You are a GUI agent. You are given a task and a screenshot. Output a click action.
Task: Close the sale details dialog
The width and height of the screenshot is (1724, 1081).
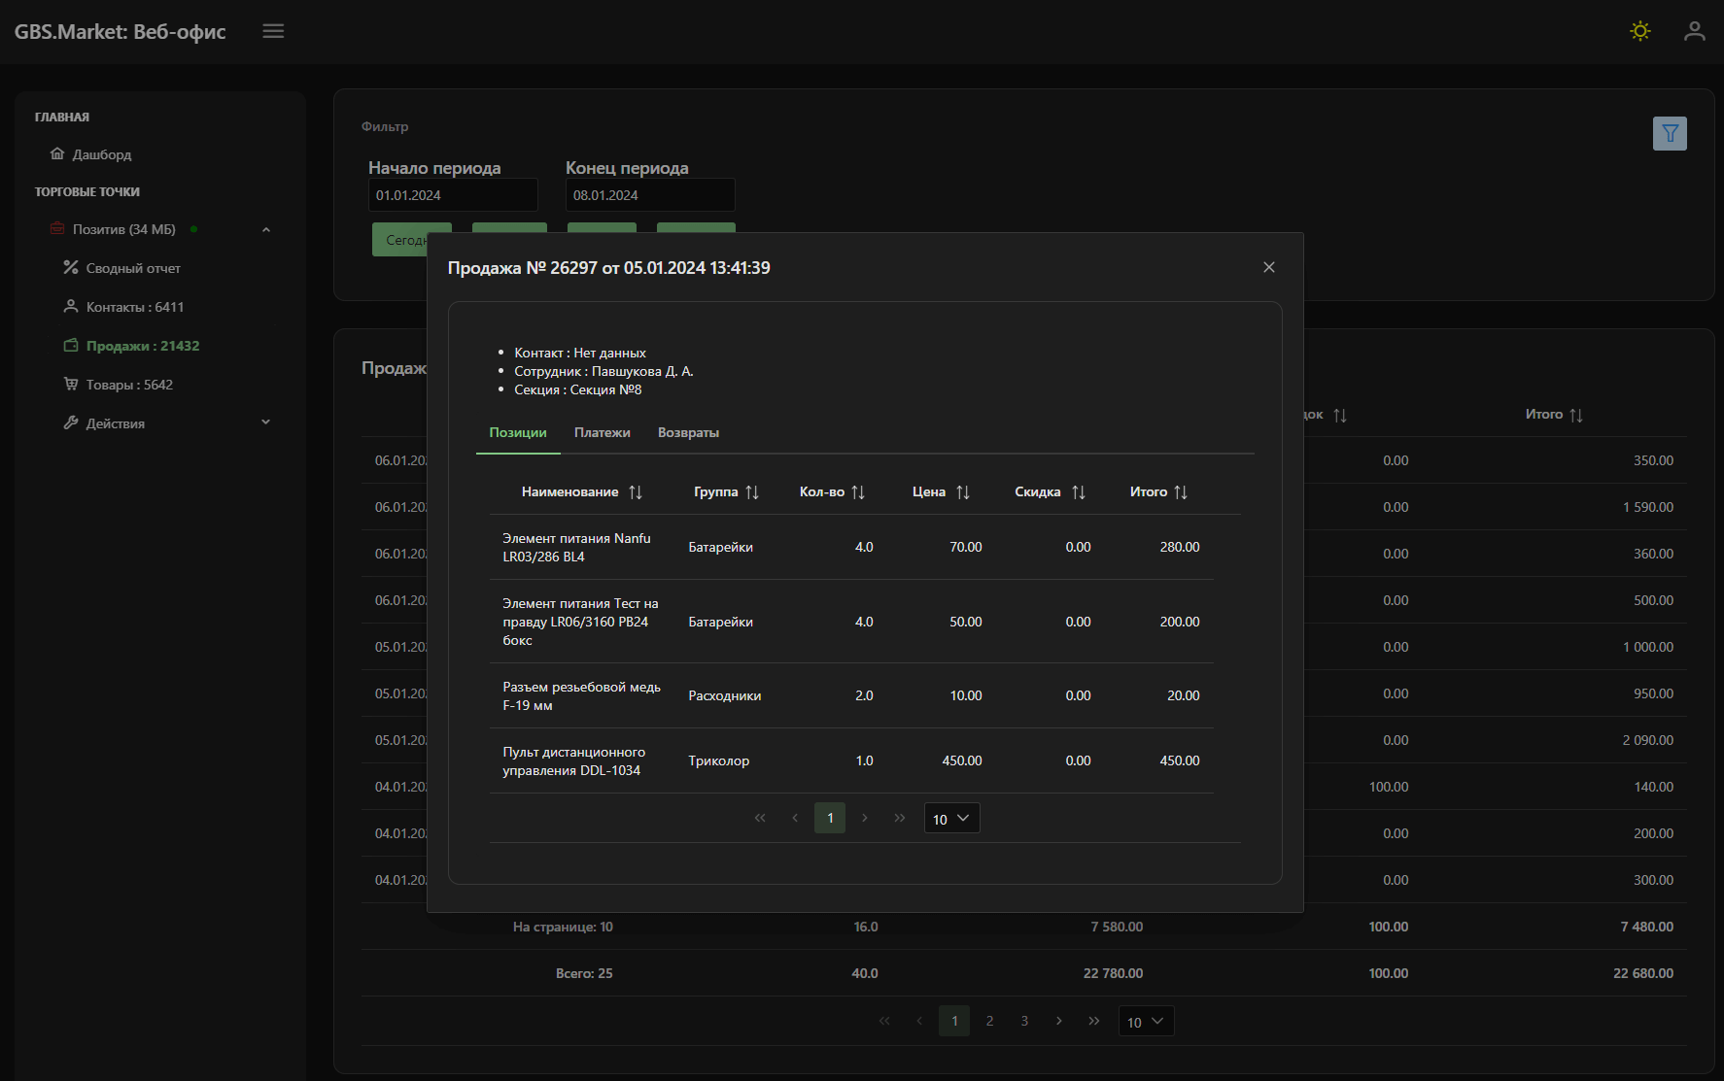(x=1268, y=267)
